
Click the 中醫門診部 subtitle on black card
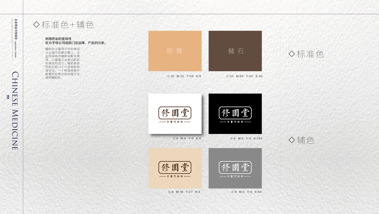tap(235, 122)
